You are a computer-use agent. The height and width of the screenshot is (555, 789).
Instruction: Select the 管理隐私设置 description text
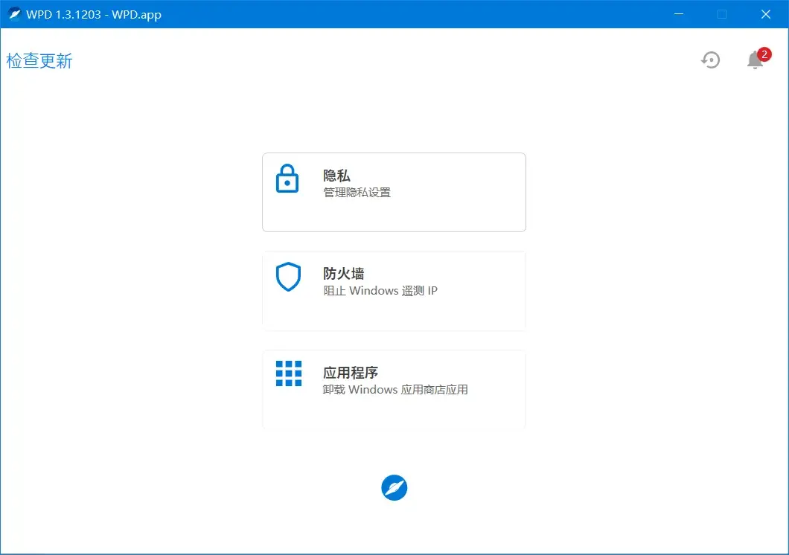click(357, 193)
